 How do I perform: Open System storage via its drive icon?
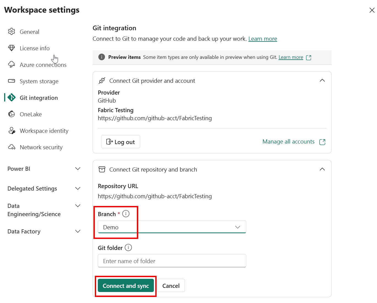tap(12, 81)
